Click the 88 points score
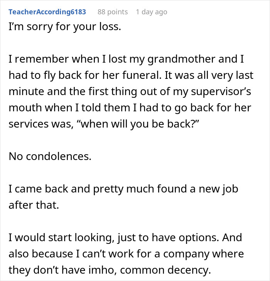 coord(112,12)
